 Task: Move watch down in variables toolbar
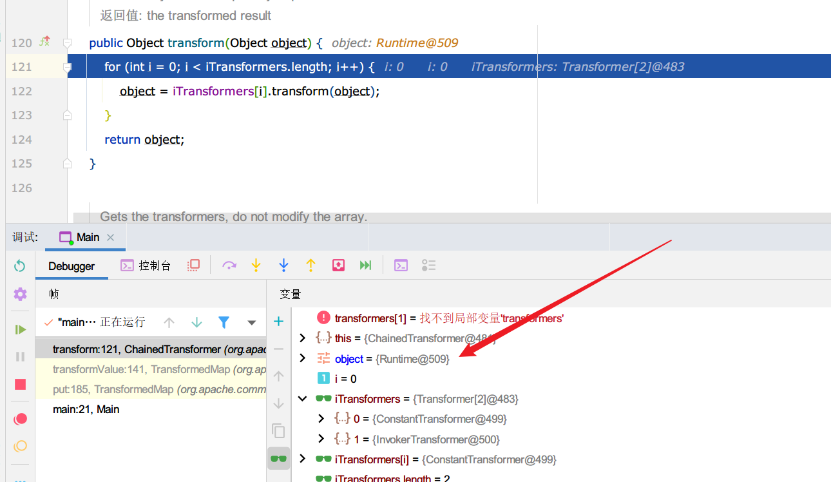coord(278,403)
